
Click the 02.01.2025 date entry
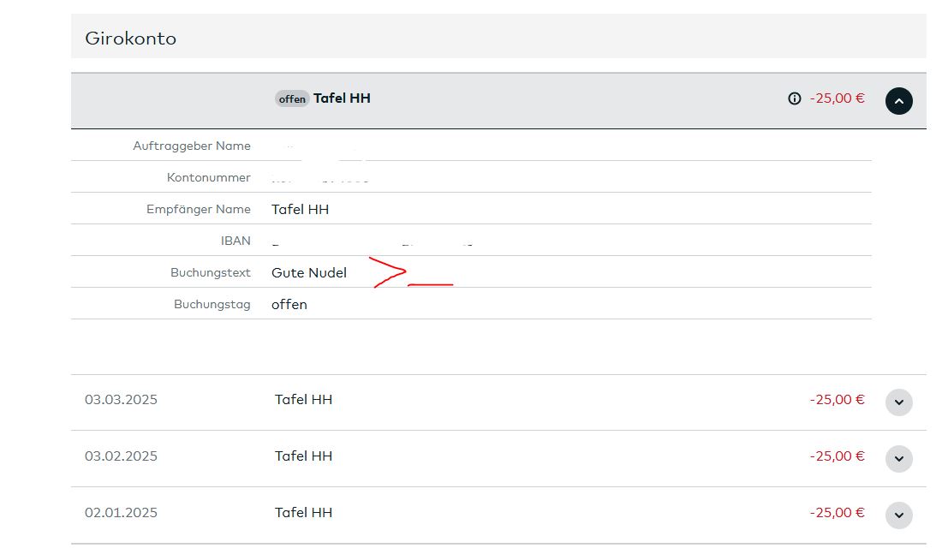click(121, 512)
